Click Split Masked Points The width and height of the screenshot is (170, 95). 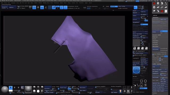pyautogui.click(x=140, y=53)
